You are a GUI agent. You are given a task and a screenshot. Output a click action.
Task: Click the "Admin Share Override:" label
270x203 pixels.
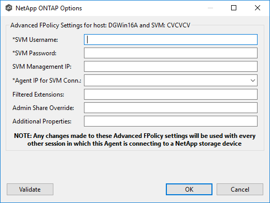43,108
